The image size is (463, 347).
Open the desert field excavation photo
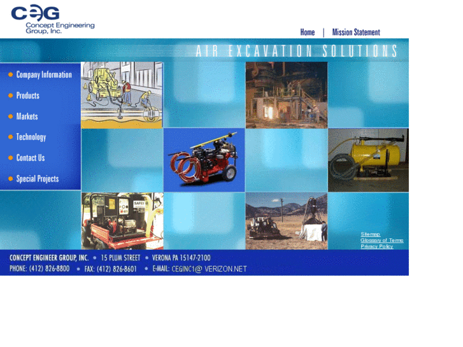[x=287, y=221]
